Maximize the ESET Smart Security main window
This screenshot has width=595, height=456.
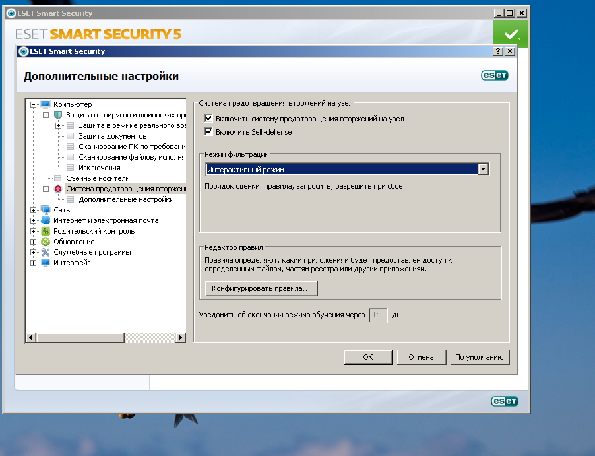(x=510, y=13)
